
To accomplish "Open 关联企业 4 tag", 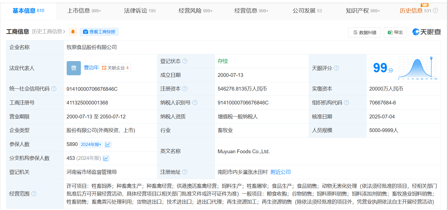I will (x=115, y=68).
